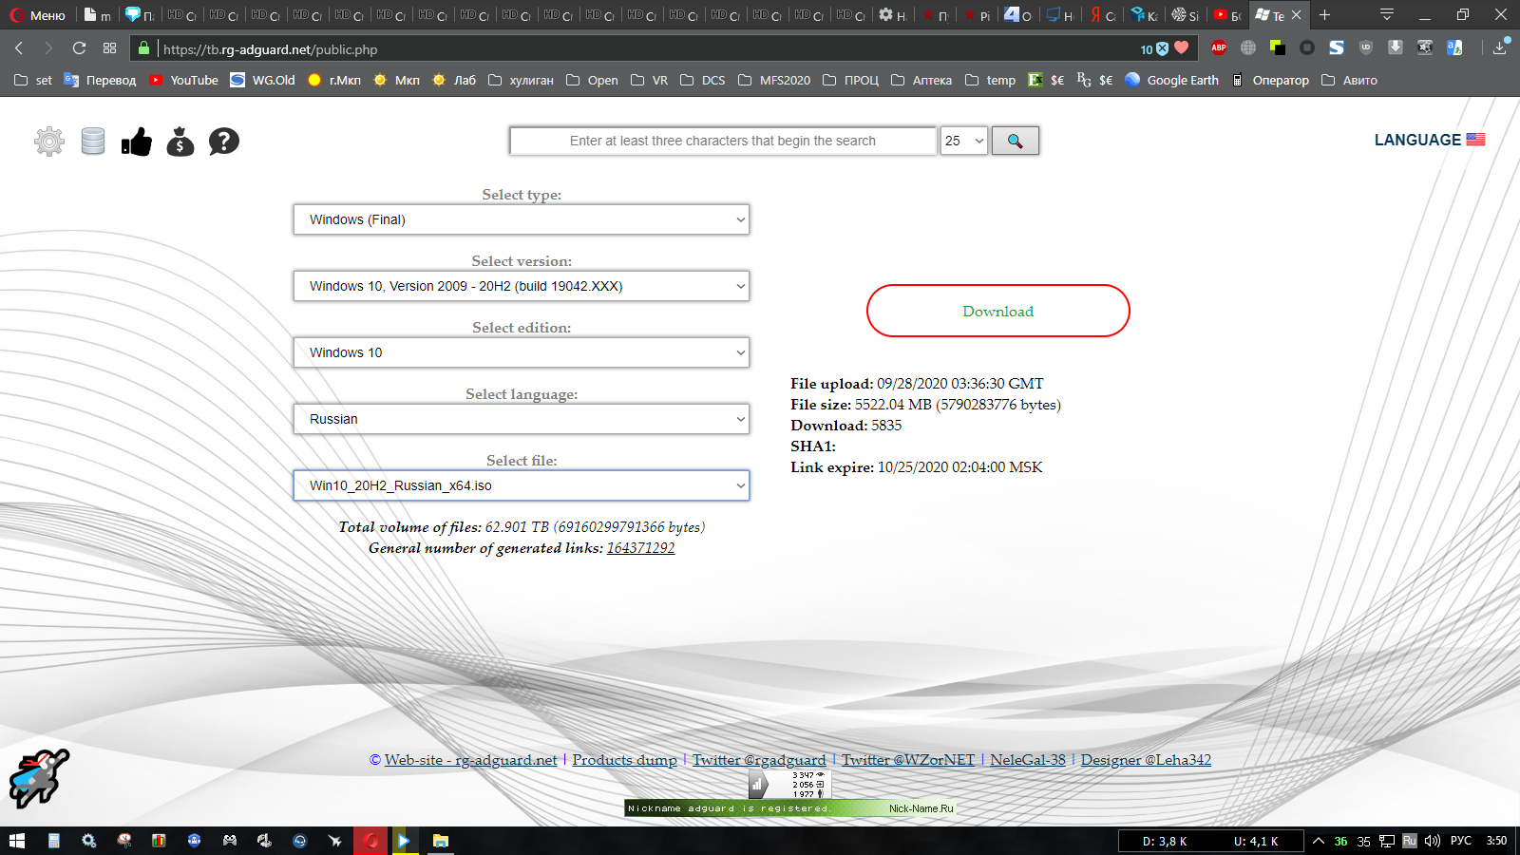This screenshot has height=855, width=1520.
Task: Click the database cylinder icon
Action: coord(93,142)
